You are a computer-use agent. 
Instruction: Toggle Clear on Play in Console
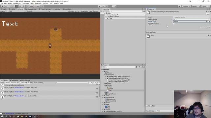tap(15, 83)
